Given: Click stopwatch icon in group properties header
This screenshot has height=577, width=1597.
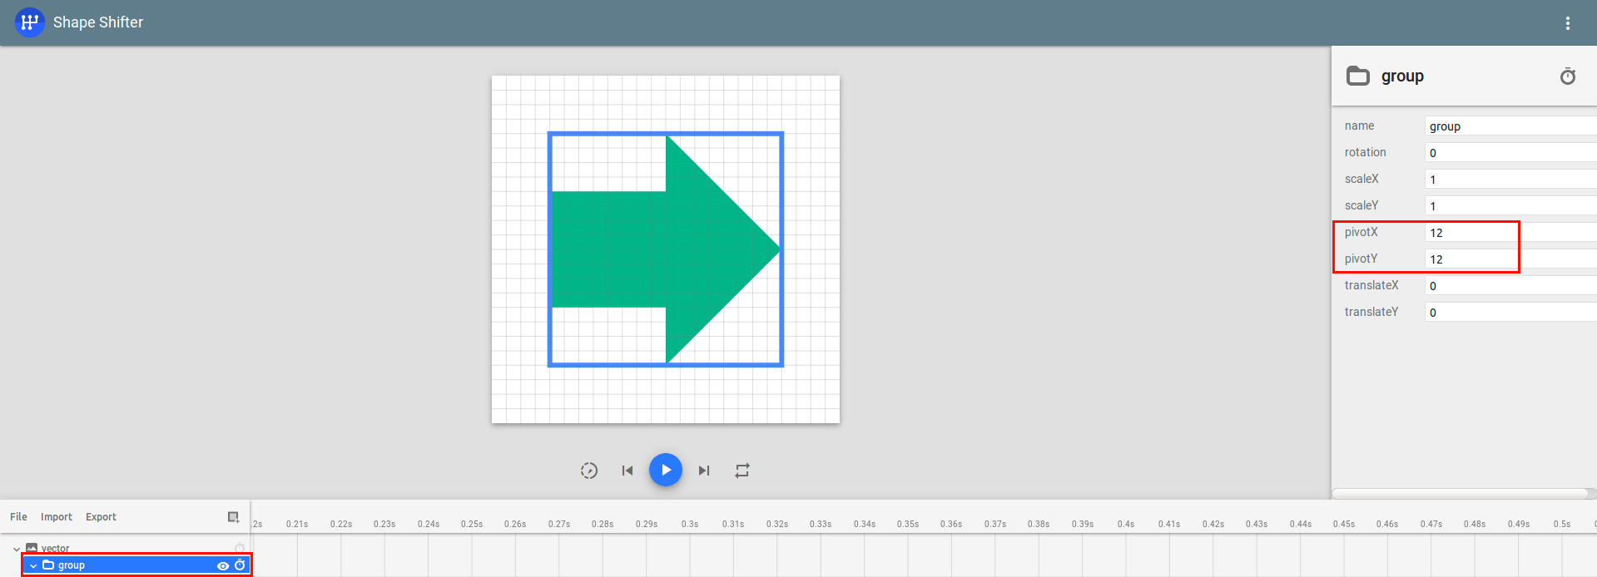Looking at the screenshot, I should point(1567,76).
